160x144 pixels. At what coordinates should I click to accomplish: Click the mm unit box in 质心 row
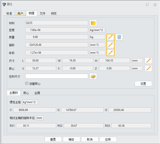point(137,68)
